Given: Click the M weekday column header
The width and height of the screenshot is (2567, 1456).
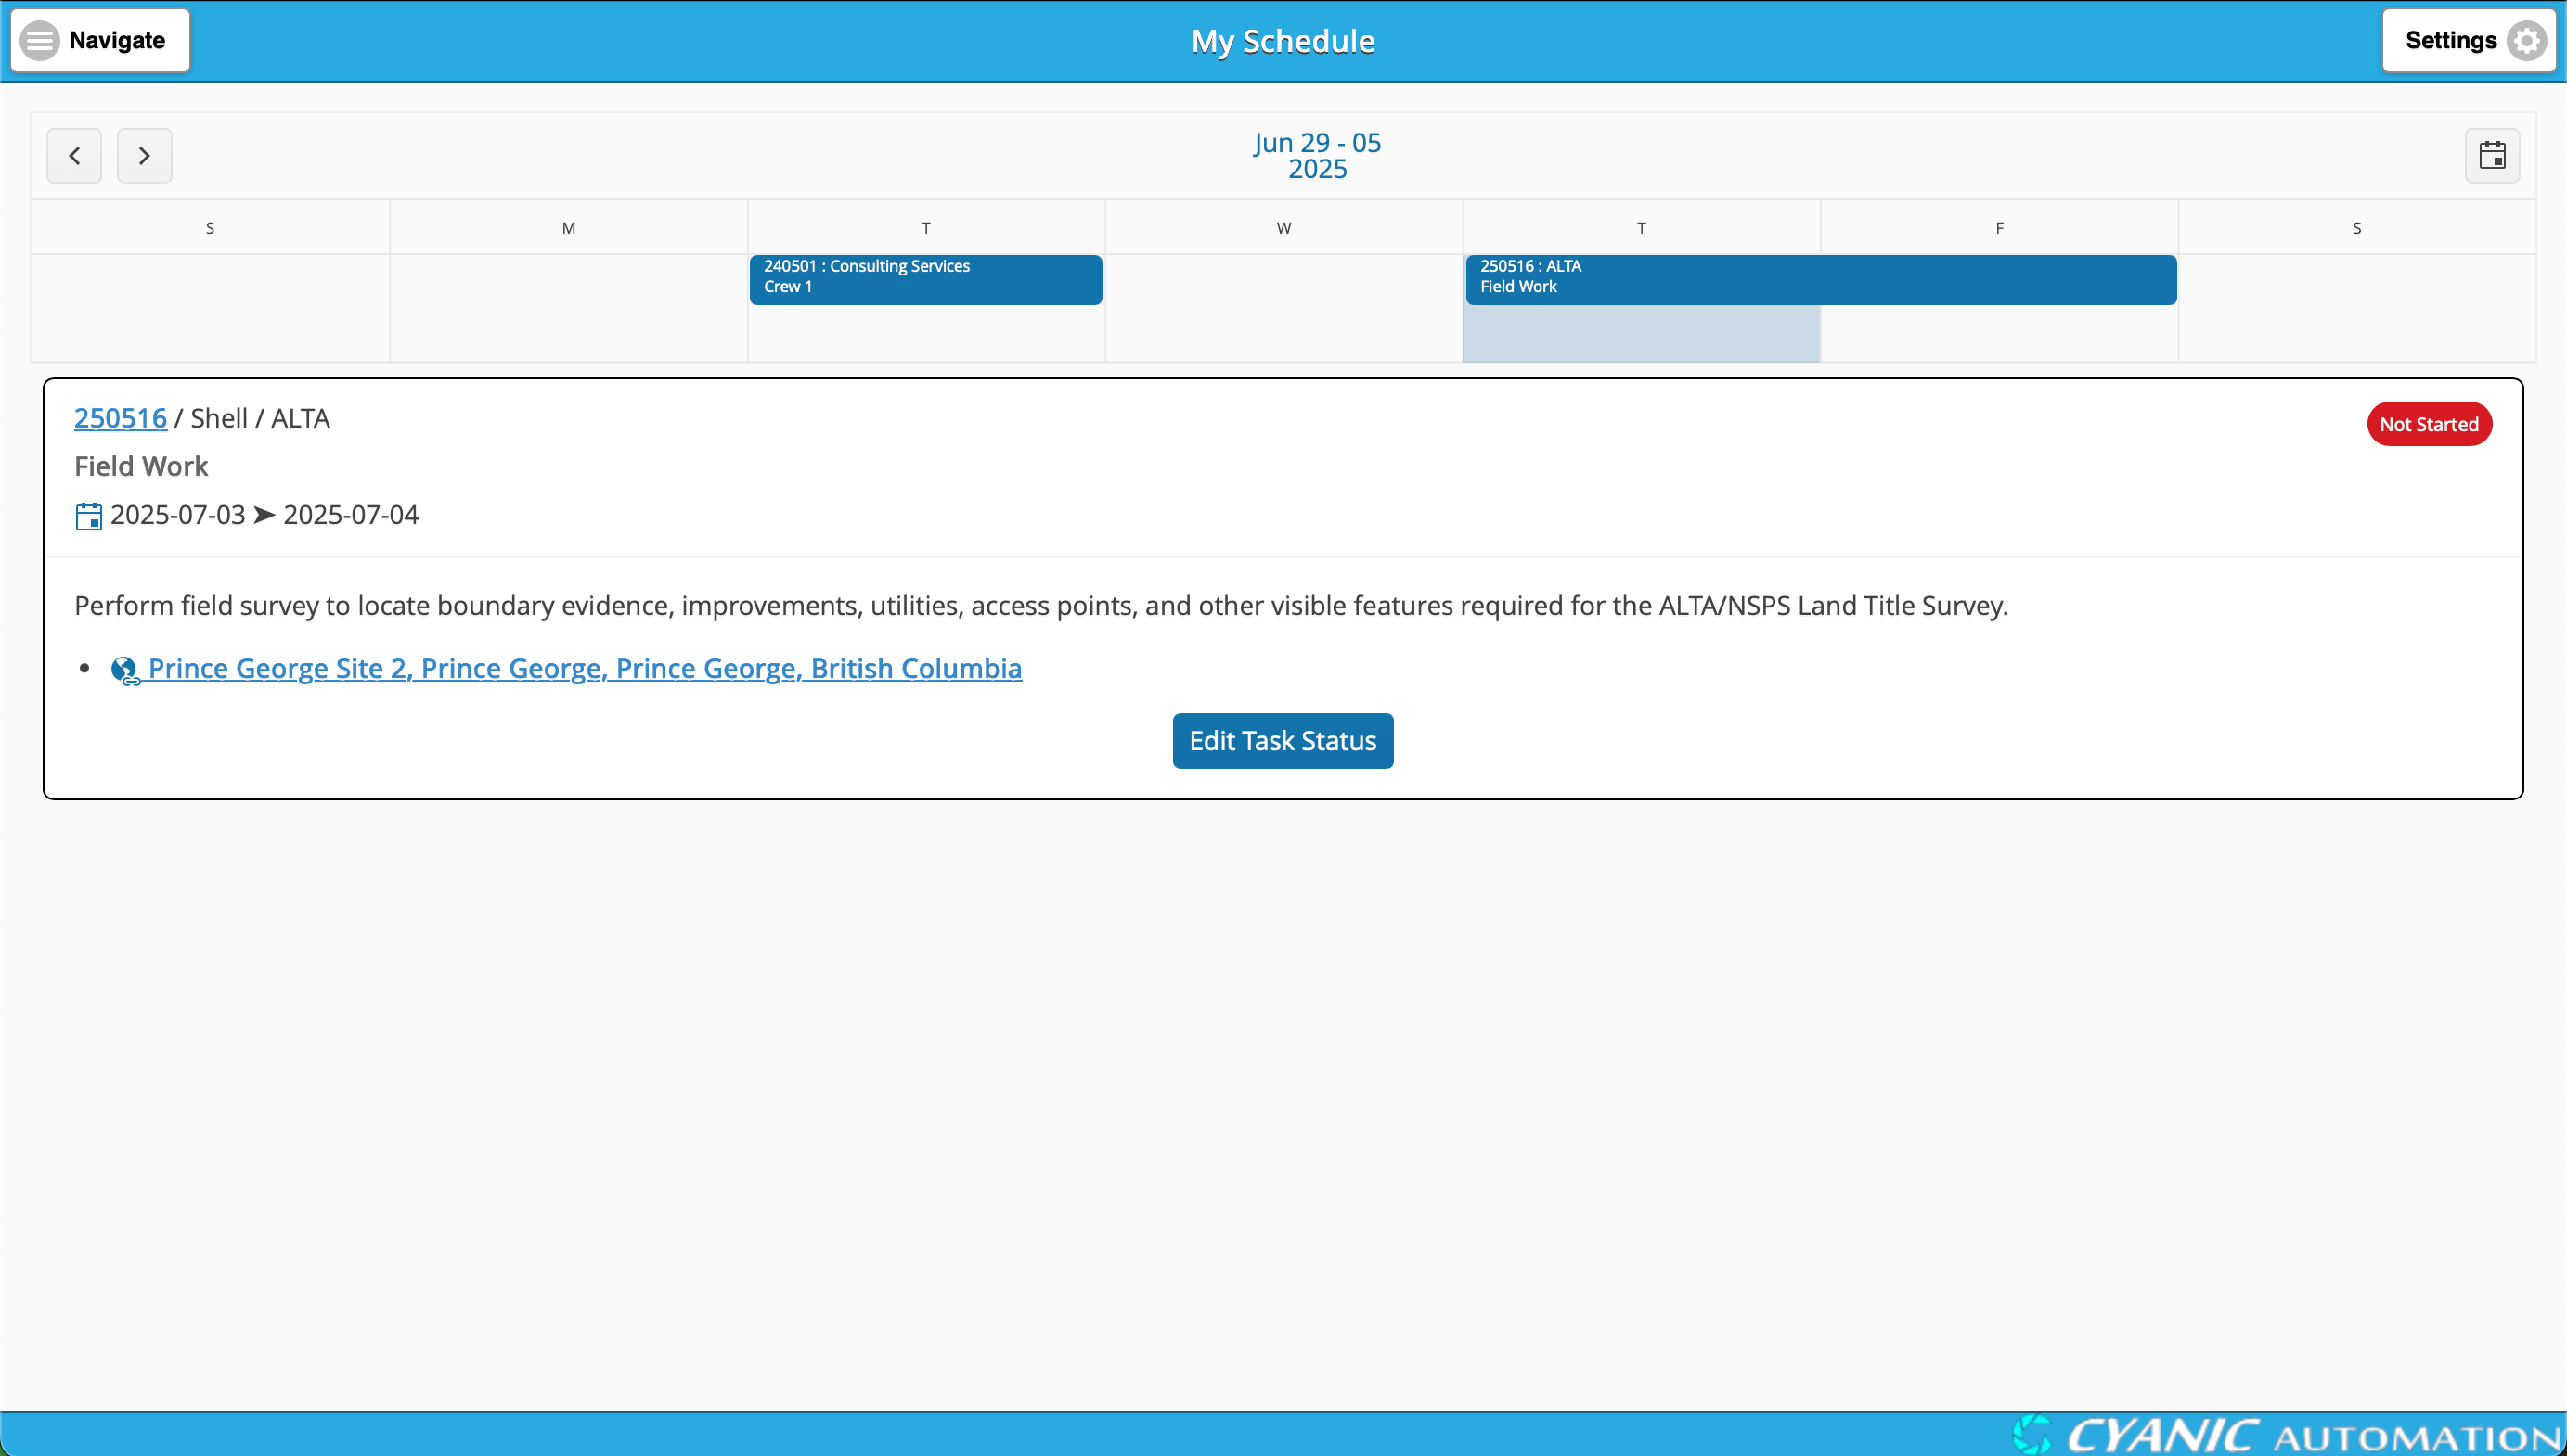Looking at the screenshot, I should tap(568, 228).
